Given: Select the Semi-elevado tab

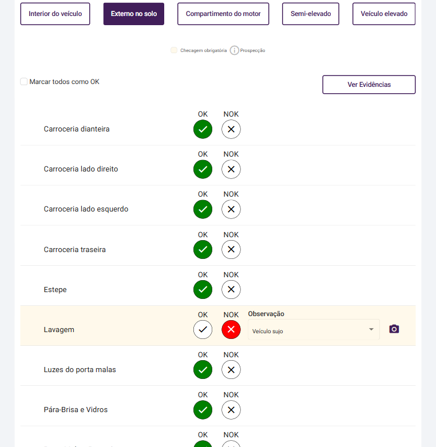Looking at the screenshot, I should pos(311,14).
